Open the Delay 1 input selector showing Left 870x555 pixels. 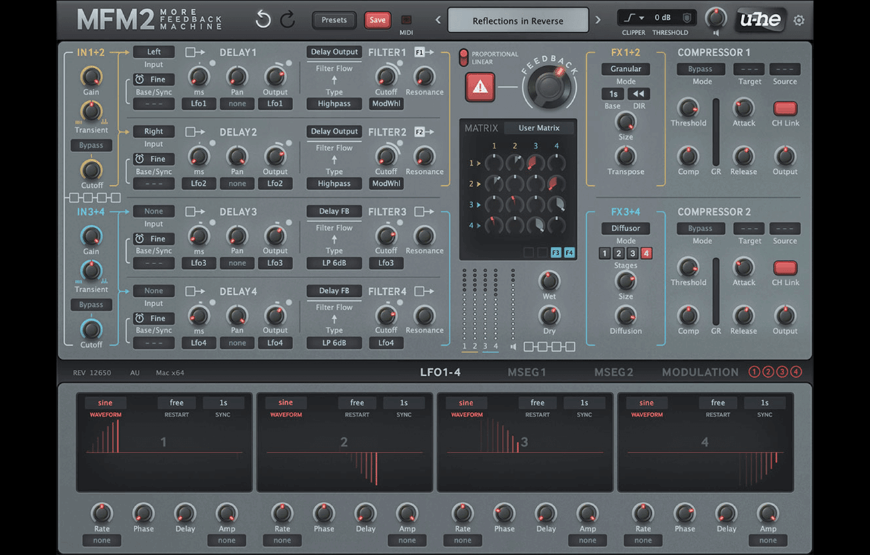pos(154,51)
